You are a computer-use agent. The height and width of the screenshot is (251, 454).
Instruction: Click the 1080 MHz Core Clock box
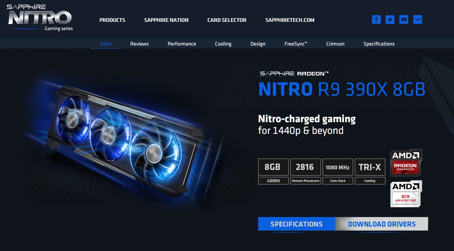[338, 172]
